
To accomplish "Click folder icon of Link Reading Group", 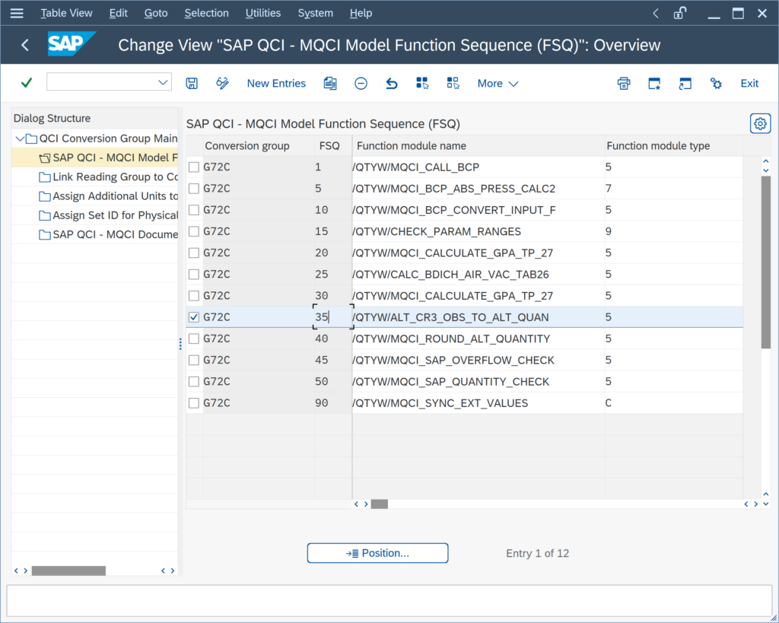I will 45,177.
